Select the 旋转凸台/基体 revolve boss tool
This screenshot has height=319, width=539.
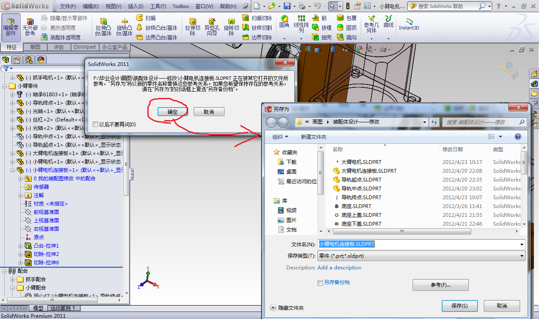coord(124,27)
